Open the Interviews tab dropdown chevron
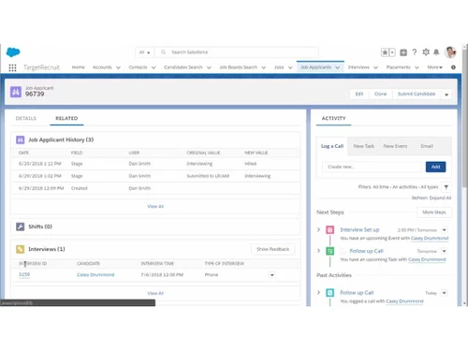468x351 pixels. pyautogui.click(x=375, y=67)
